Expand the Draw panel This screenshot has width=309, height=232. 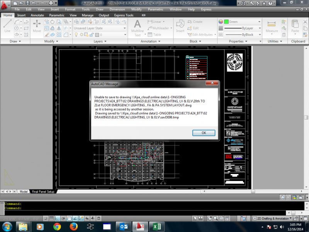click(15, 41)
